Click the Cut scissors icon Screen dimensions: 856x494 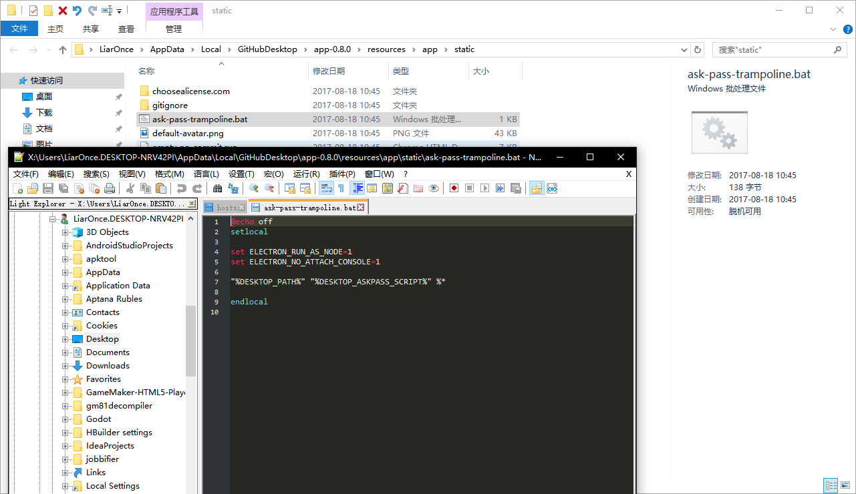pyautogui.click(x=131, y=188)
